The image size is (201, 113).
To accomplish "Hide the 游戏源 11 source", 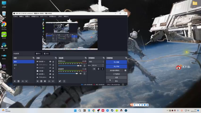I will click(x=50, y=62).
